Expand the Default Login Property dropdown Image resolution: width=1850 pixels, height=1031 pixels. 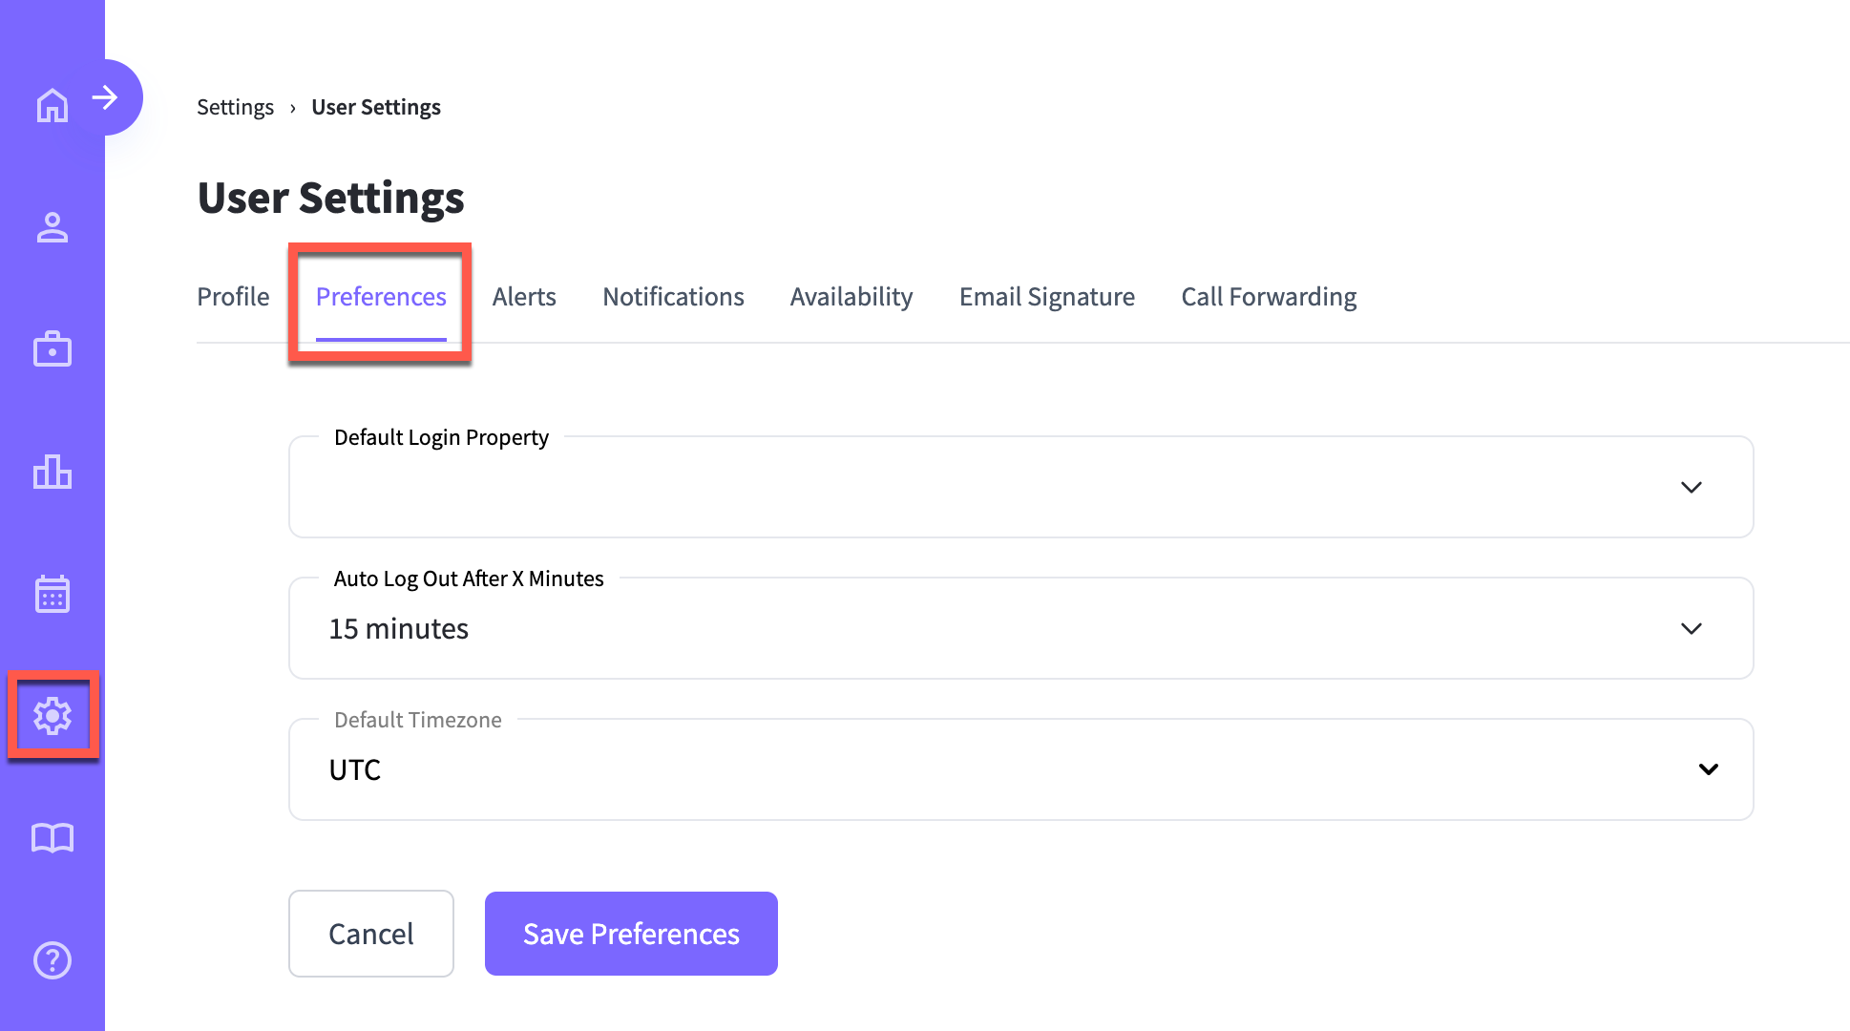pyautogui.click(x=1021, y=487)
